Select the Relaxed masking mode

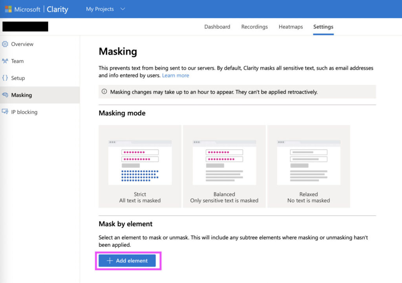point(309,166)
